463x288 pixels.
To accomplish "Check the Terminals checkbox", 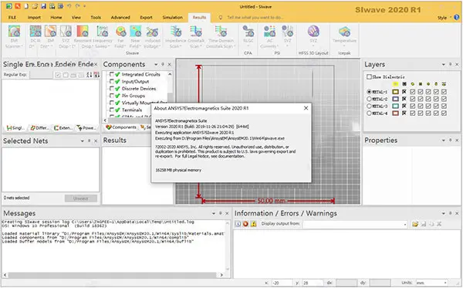I will click(x=112, y=110).
